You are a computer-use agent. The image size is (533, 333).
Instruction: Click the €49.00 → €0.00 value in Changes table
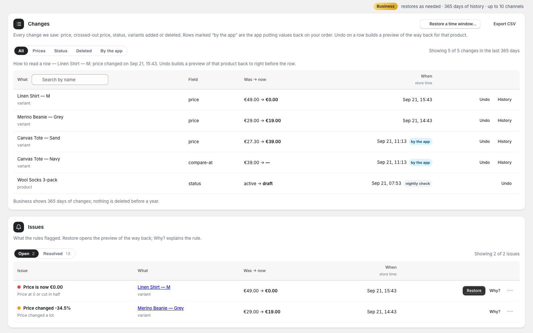coord(261,100)
